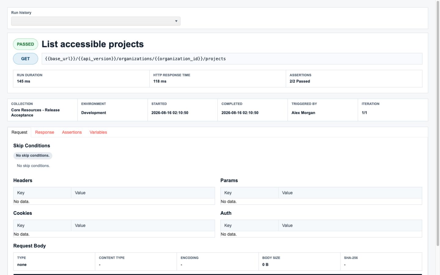Select the request URL field
Screen dimensions: 440x275
(232, 59)
